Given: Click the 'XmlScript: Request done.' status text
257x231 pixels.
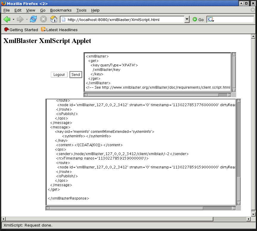Looking at the screenshot, I should [28, 225].
